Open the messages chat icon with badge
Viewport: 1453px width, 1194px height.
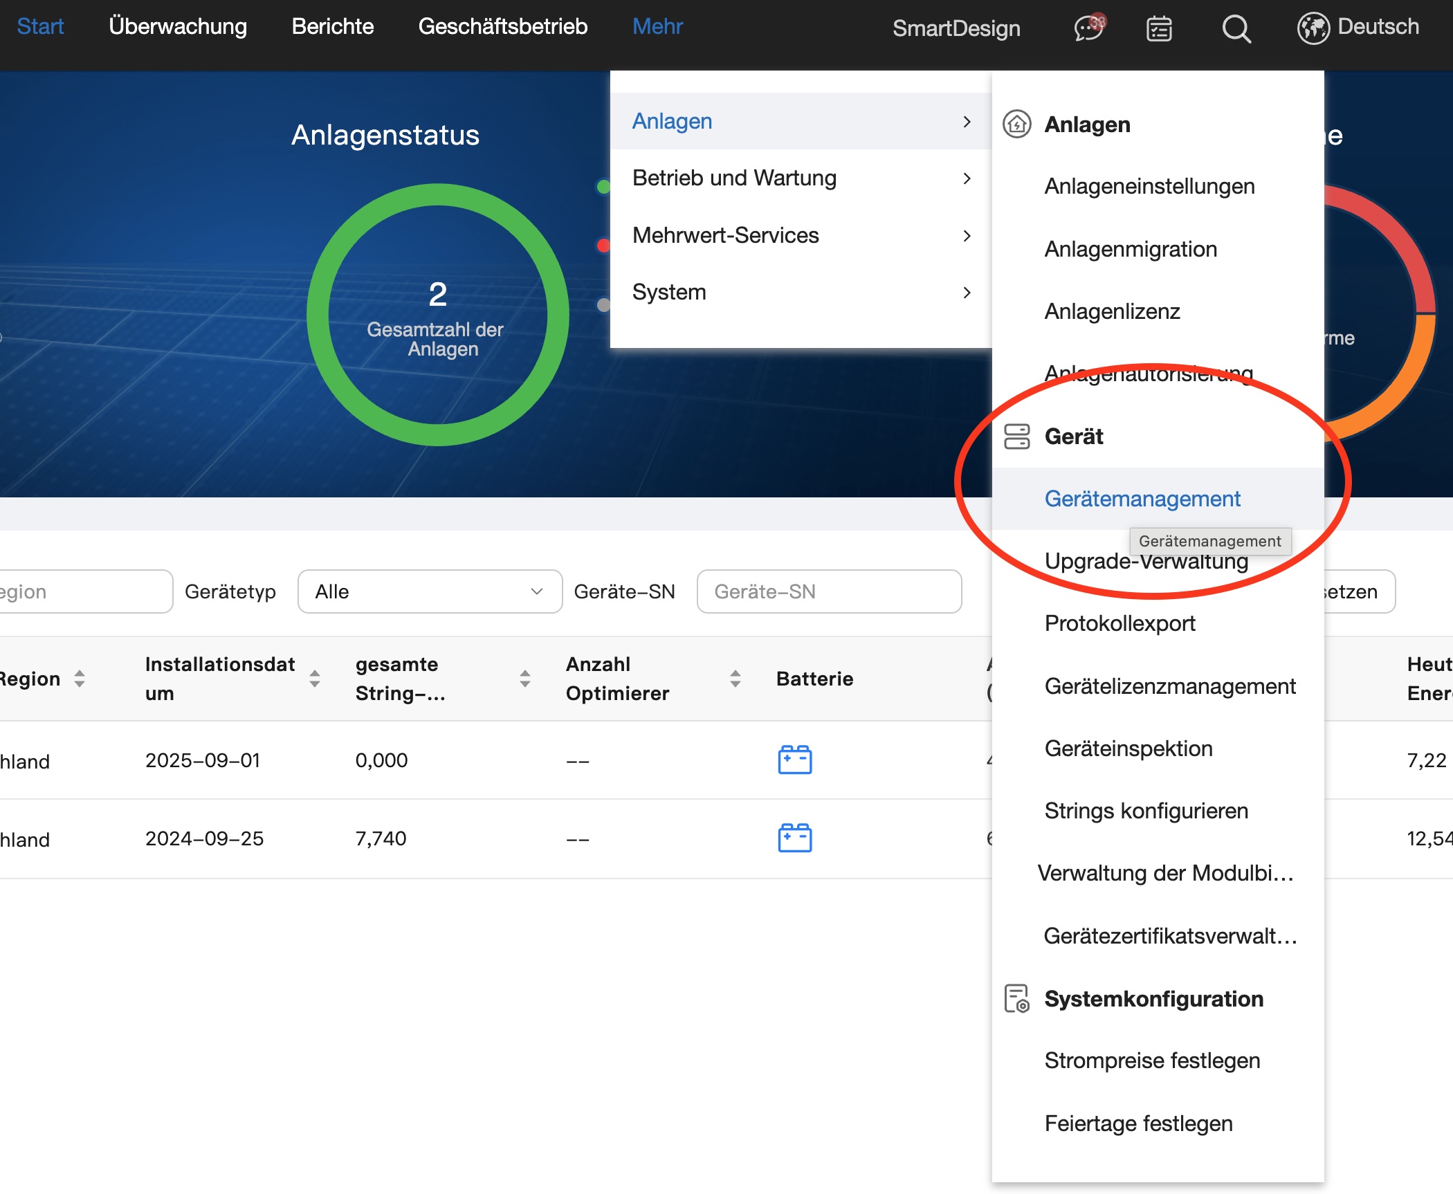(x=1090, y=28)
